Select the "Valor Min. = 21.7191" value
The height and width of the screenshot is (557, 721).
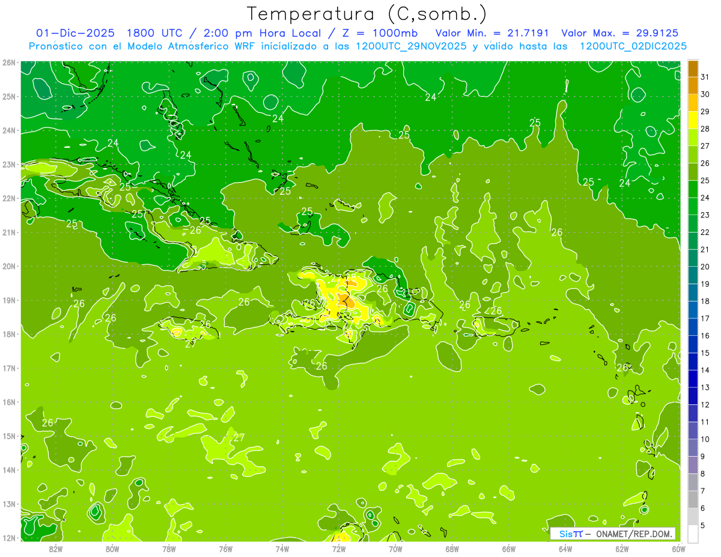point(493,33)
